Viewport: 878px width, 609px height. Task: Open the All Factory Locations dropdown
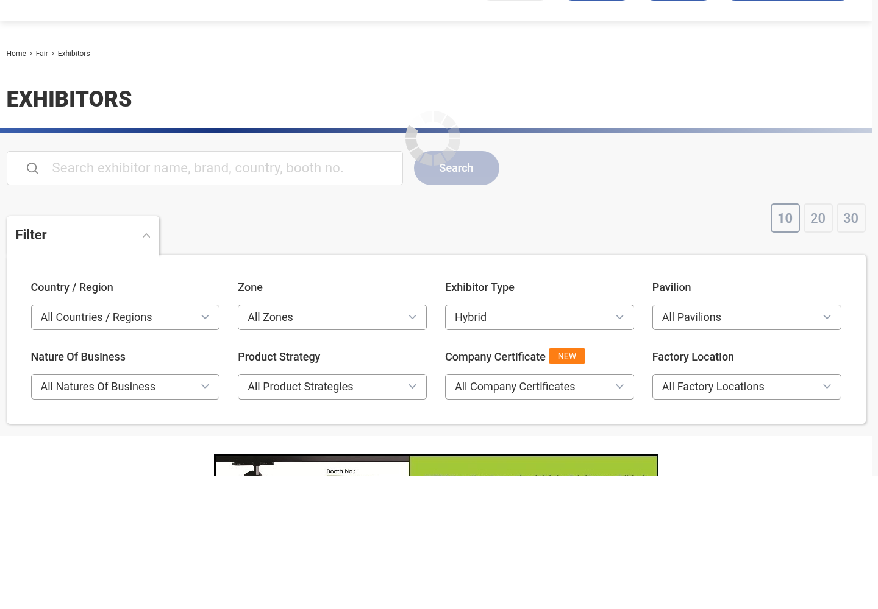pyautogui.click(x=747, y=387)
